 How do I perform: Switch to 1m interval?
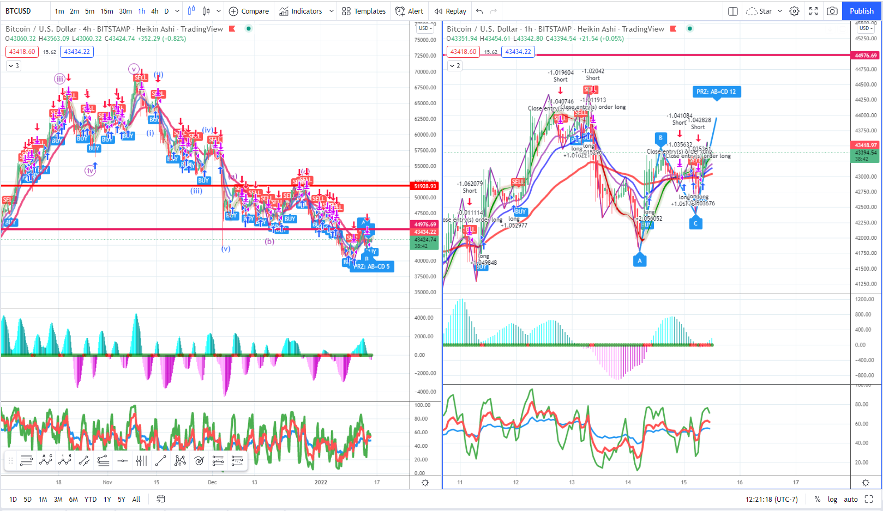(59, 11)
